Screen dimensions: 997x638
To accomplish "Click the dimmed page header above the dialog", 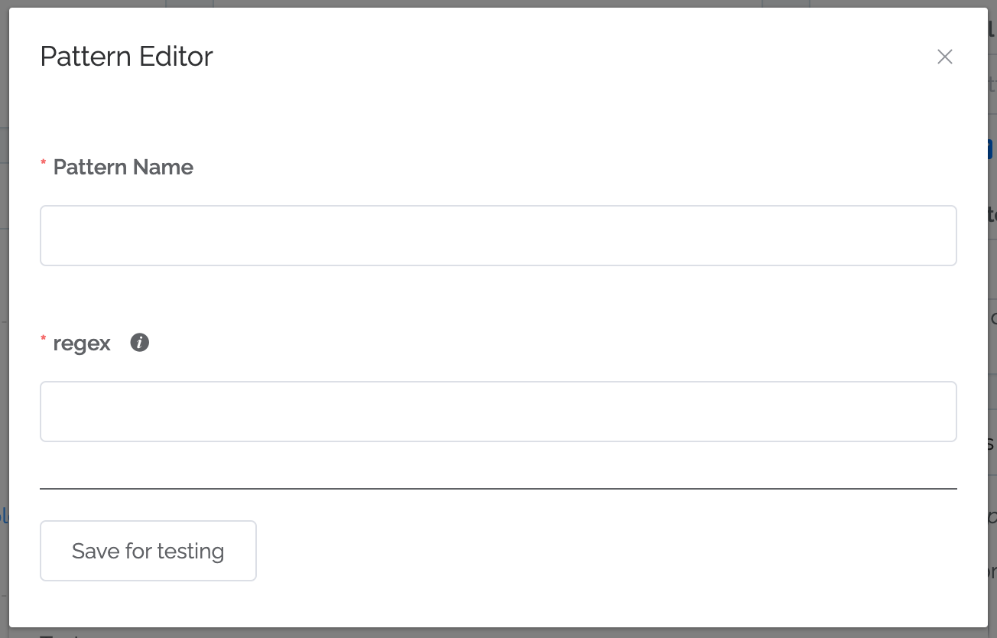I will pos(498,4).
